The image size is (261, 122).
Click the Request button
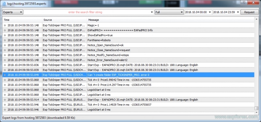pyautogui.click(x=249, y=12)
